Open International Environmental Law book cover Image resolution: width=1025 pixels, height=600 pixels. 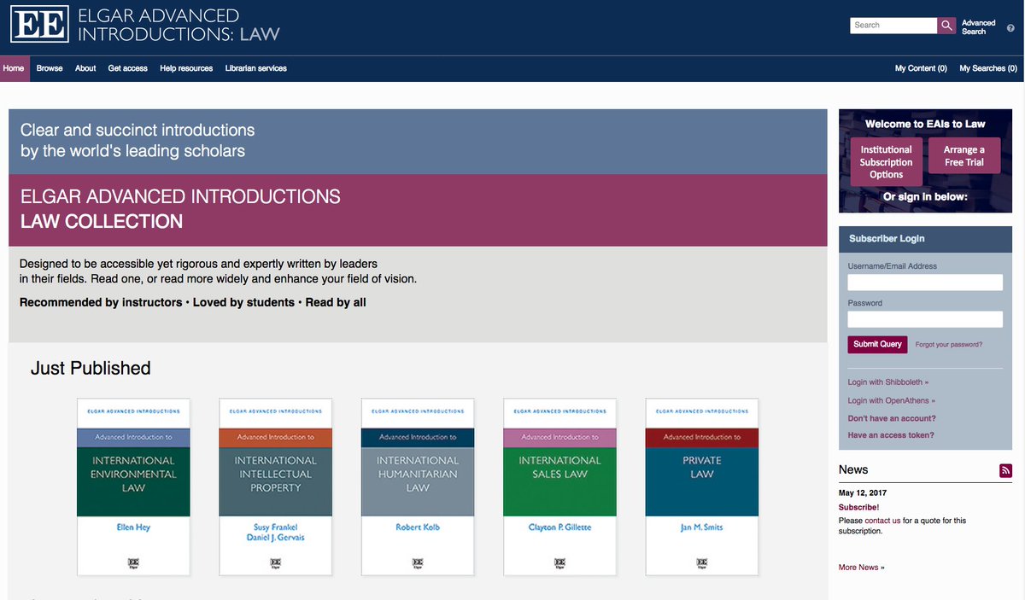(133, 486)
